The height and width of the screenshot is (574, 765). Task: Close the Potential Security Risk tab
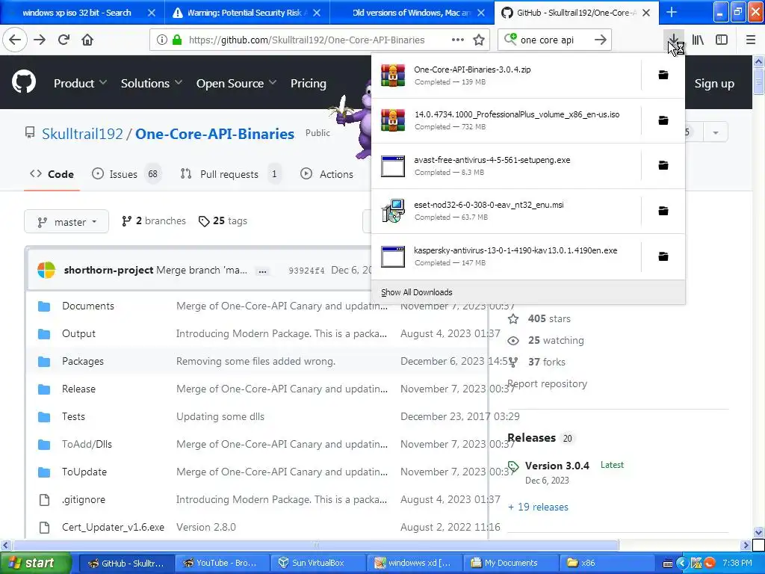(317, 13)
